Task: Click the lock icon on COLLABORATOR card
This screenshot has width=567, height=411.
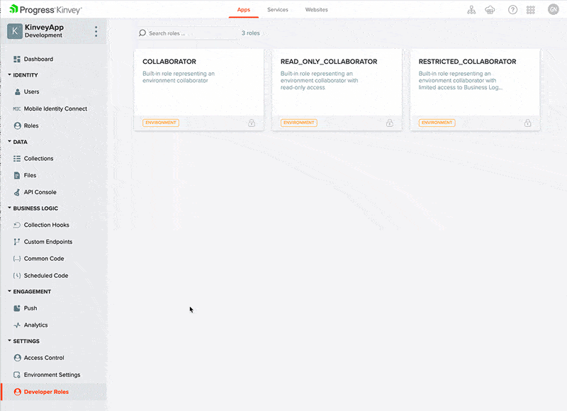Action: click(252, 123)
